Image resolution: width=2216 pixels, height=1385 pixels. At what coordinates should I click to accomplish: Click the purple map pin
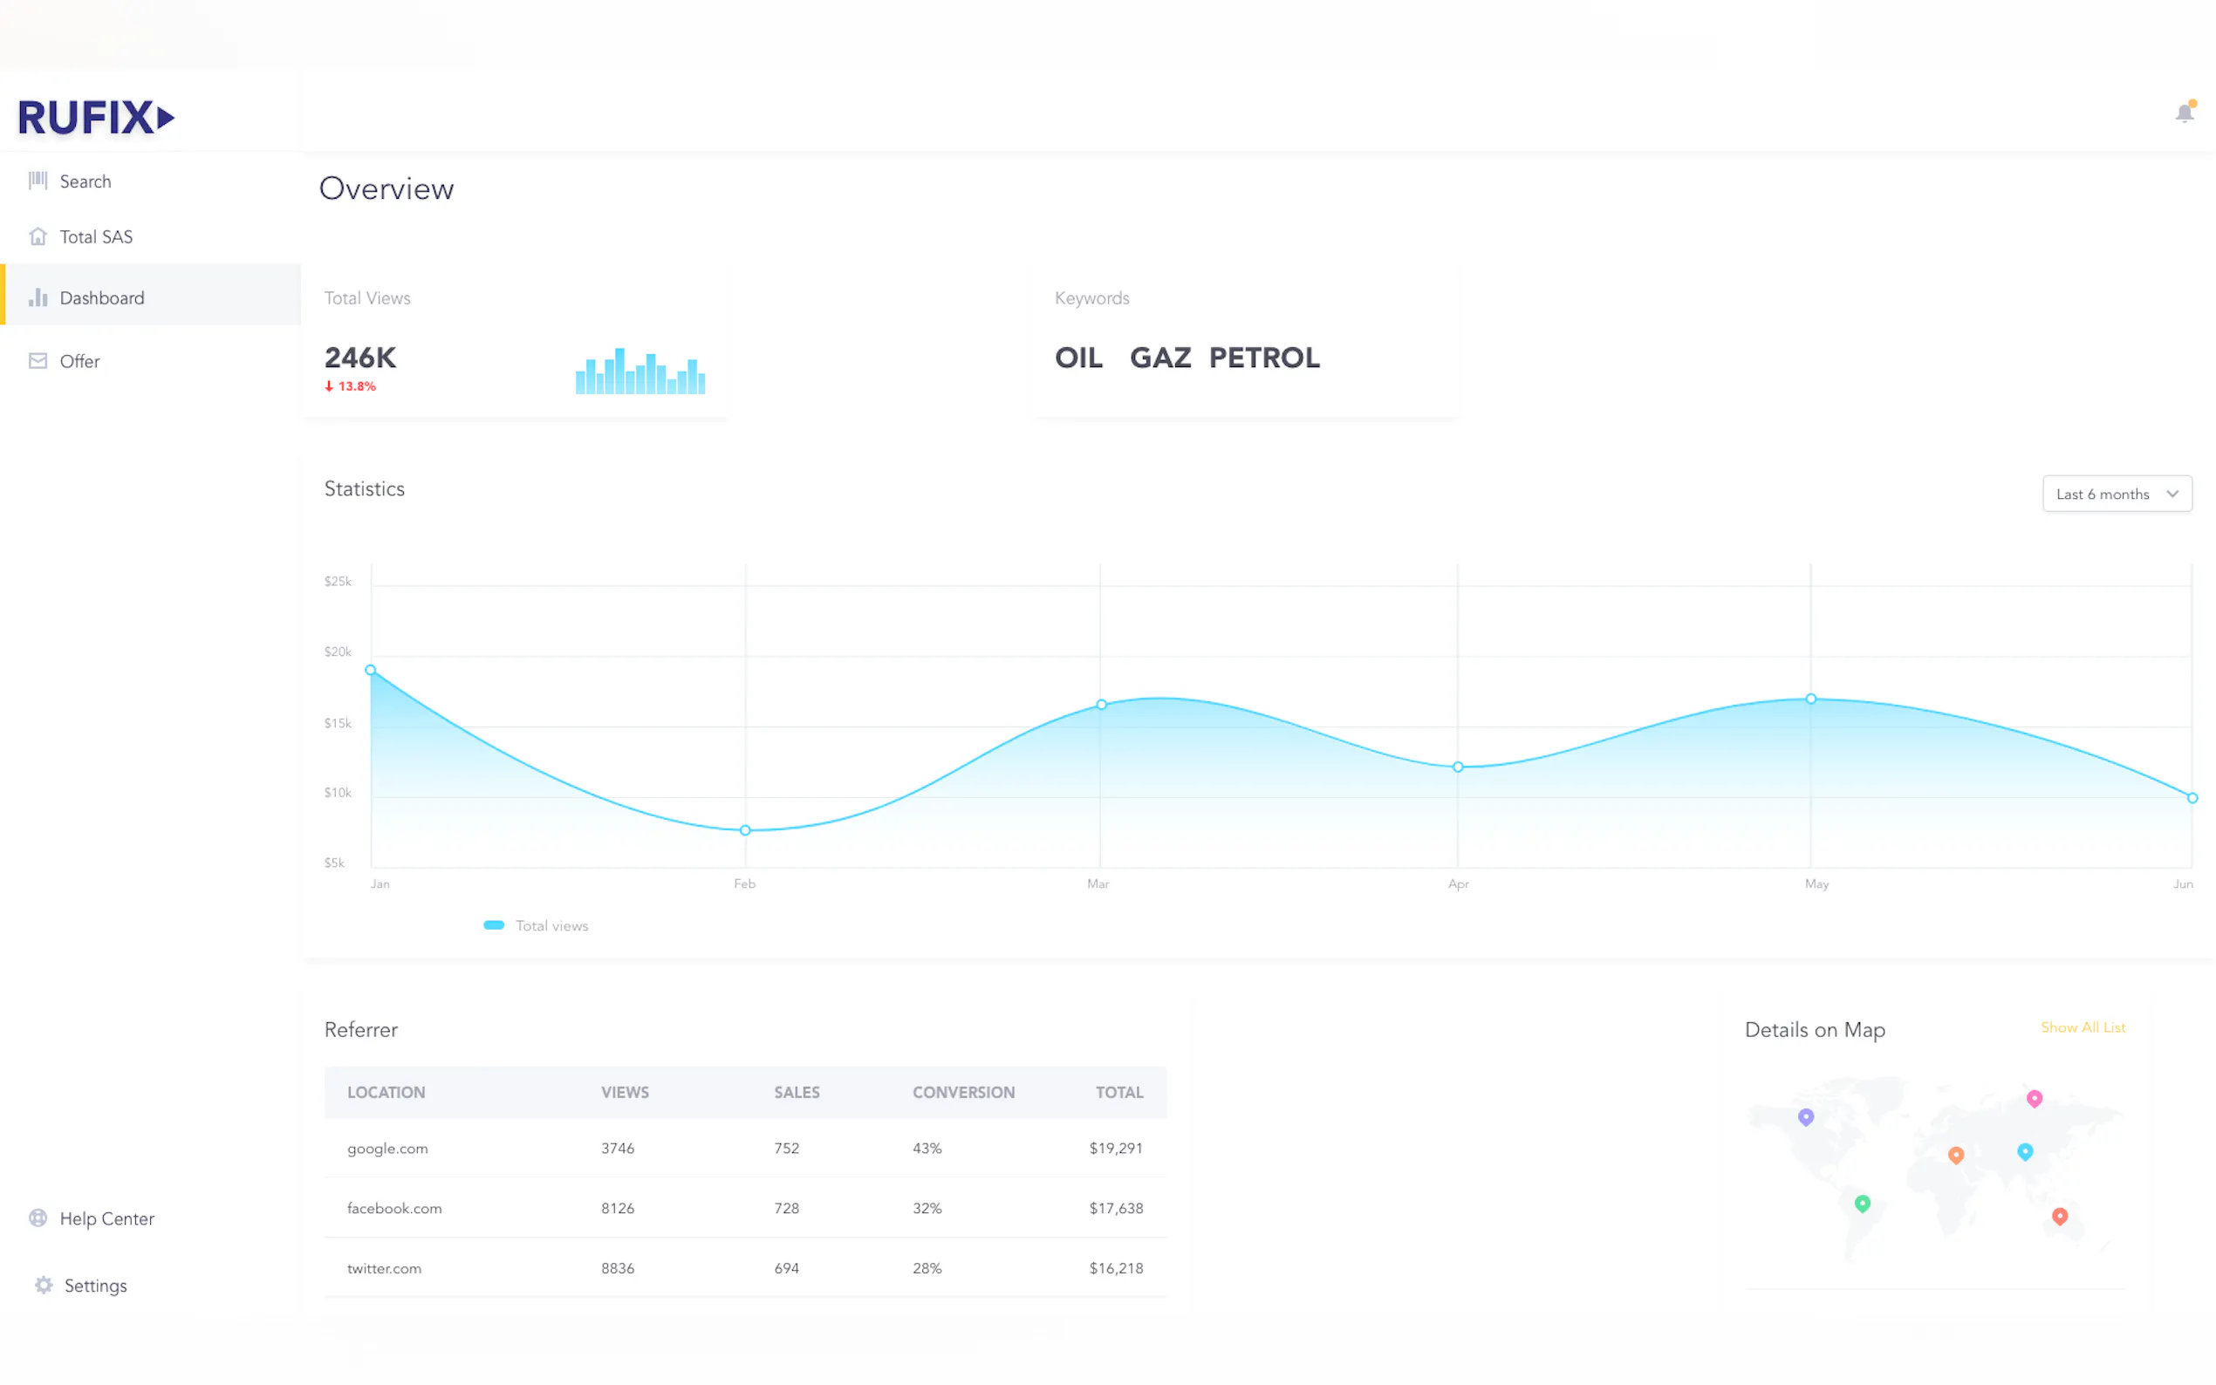pyautogui.click(x=1806, y=1116)
